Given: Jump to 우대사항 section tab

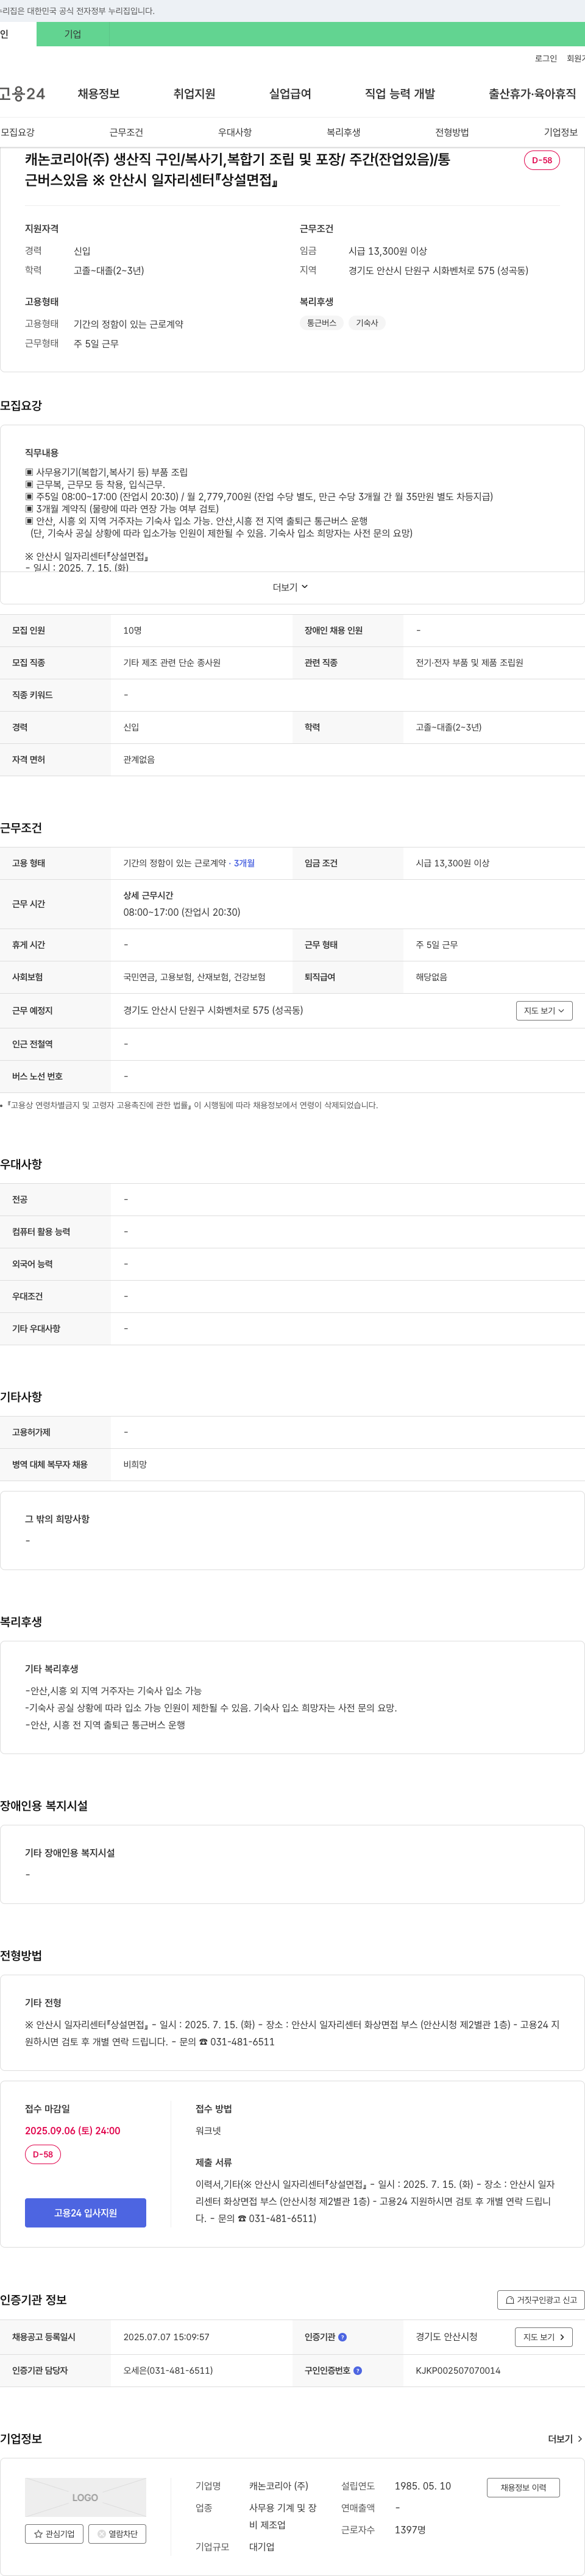Looking at the screenshot, I should pyautogui.click(x=235, y=132).
